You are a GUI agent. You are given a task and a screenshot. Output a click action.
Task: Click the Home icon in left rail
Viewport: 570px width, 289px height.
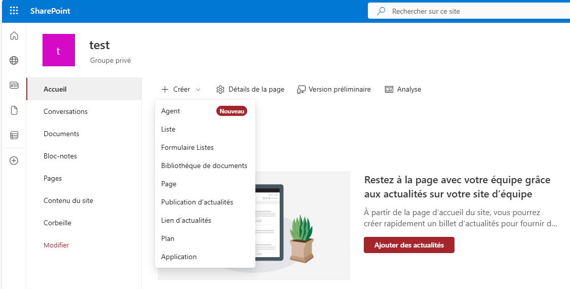point(14,36)
